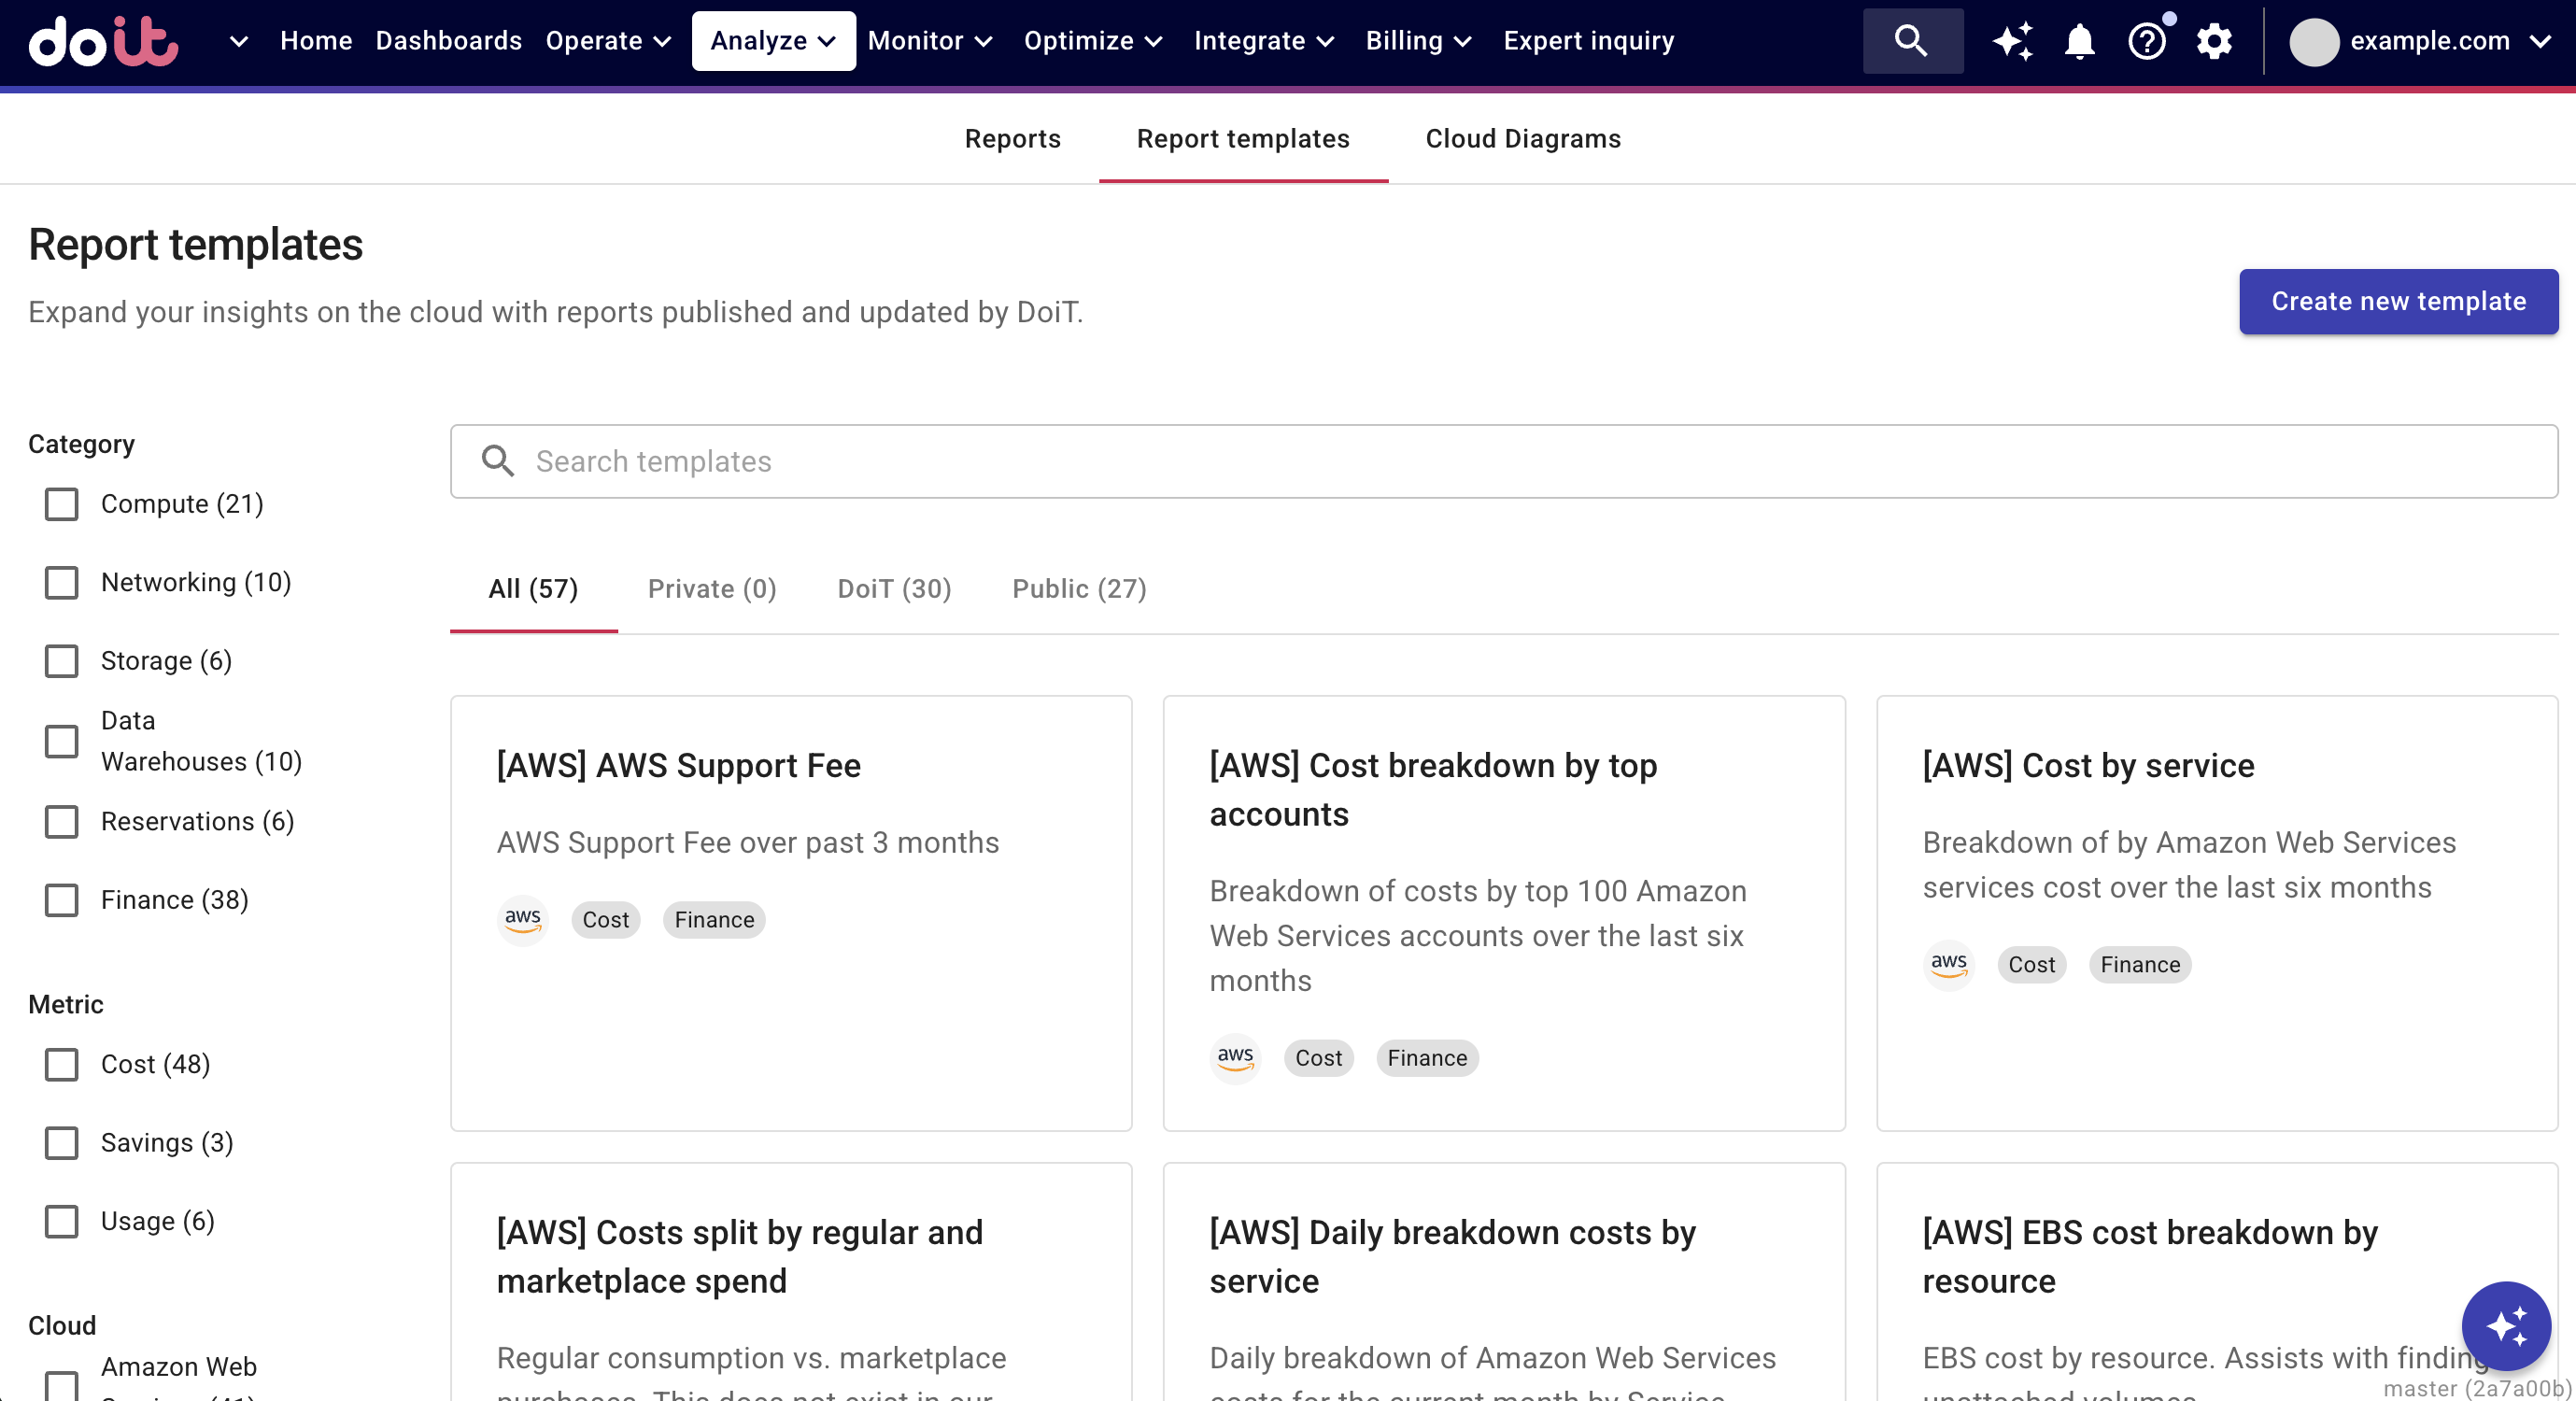Screen dimensions: 2576x1401
Task: Click Create new template button
Action: pos(2398,301)
